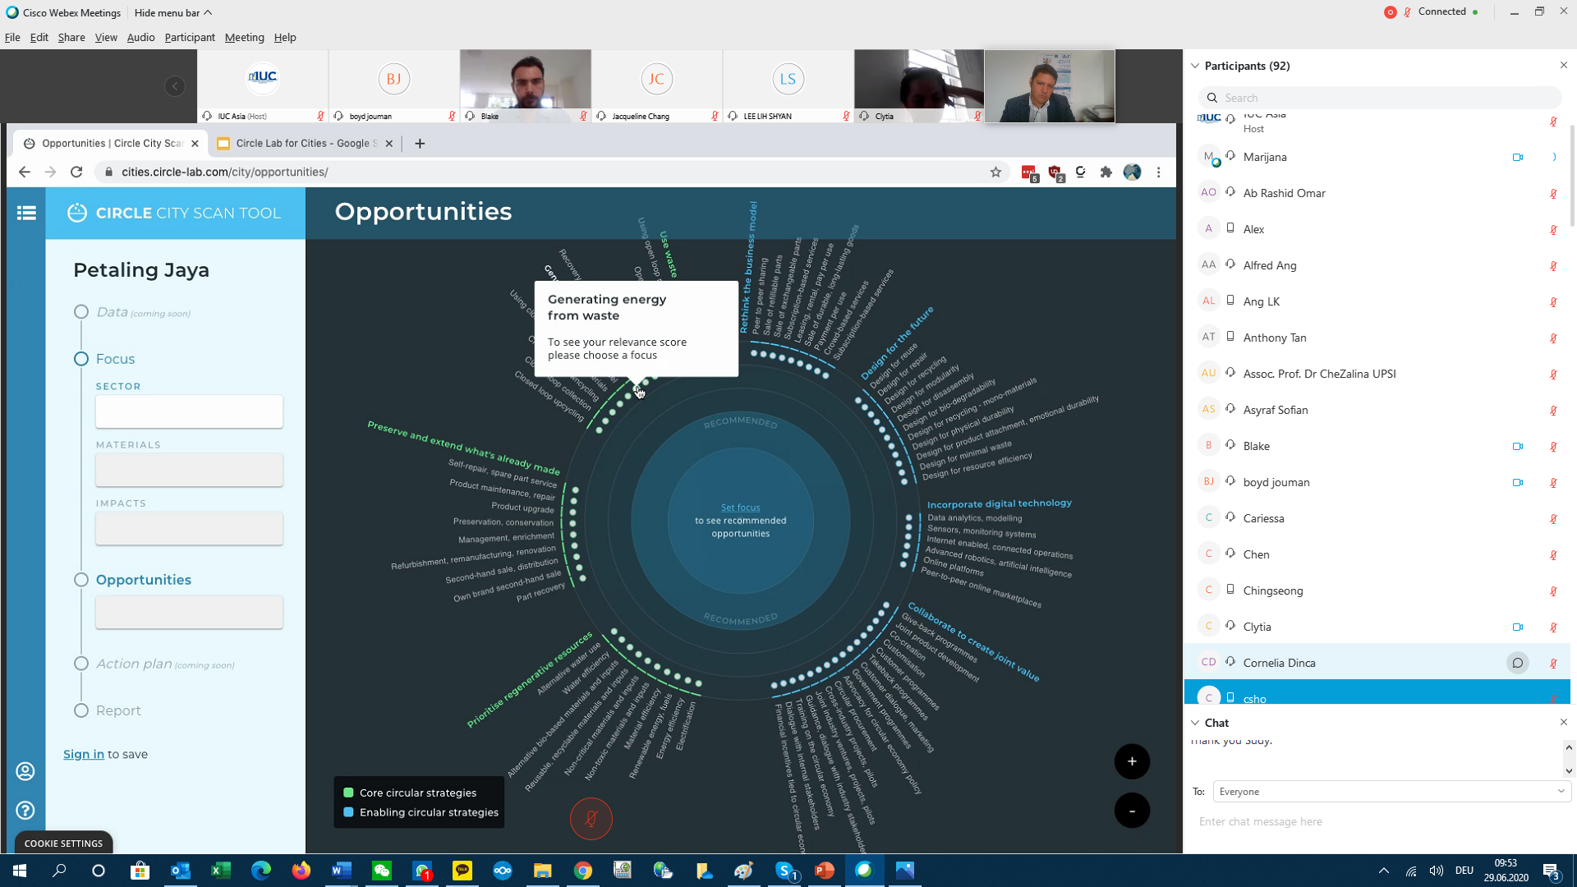Open the chat recipient Everyone dropdown

(x=1391, y=792)
